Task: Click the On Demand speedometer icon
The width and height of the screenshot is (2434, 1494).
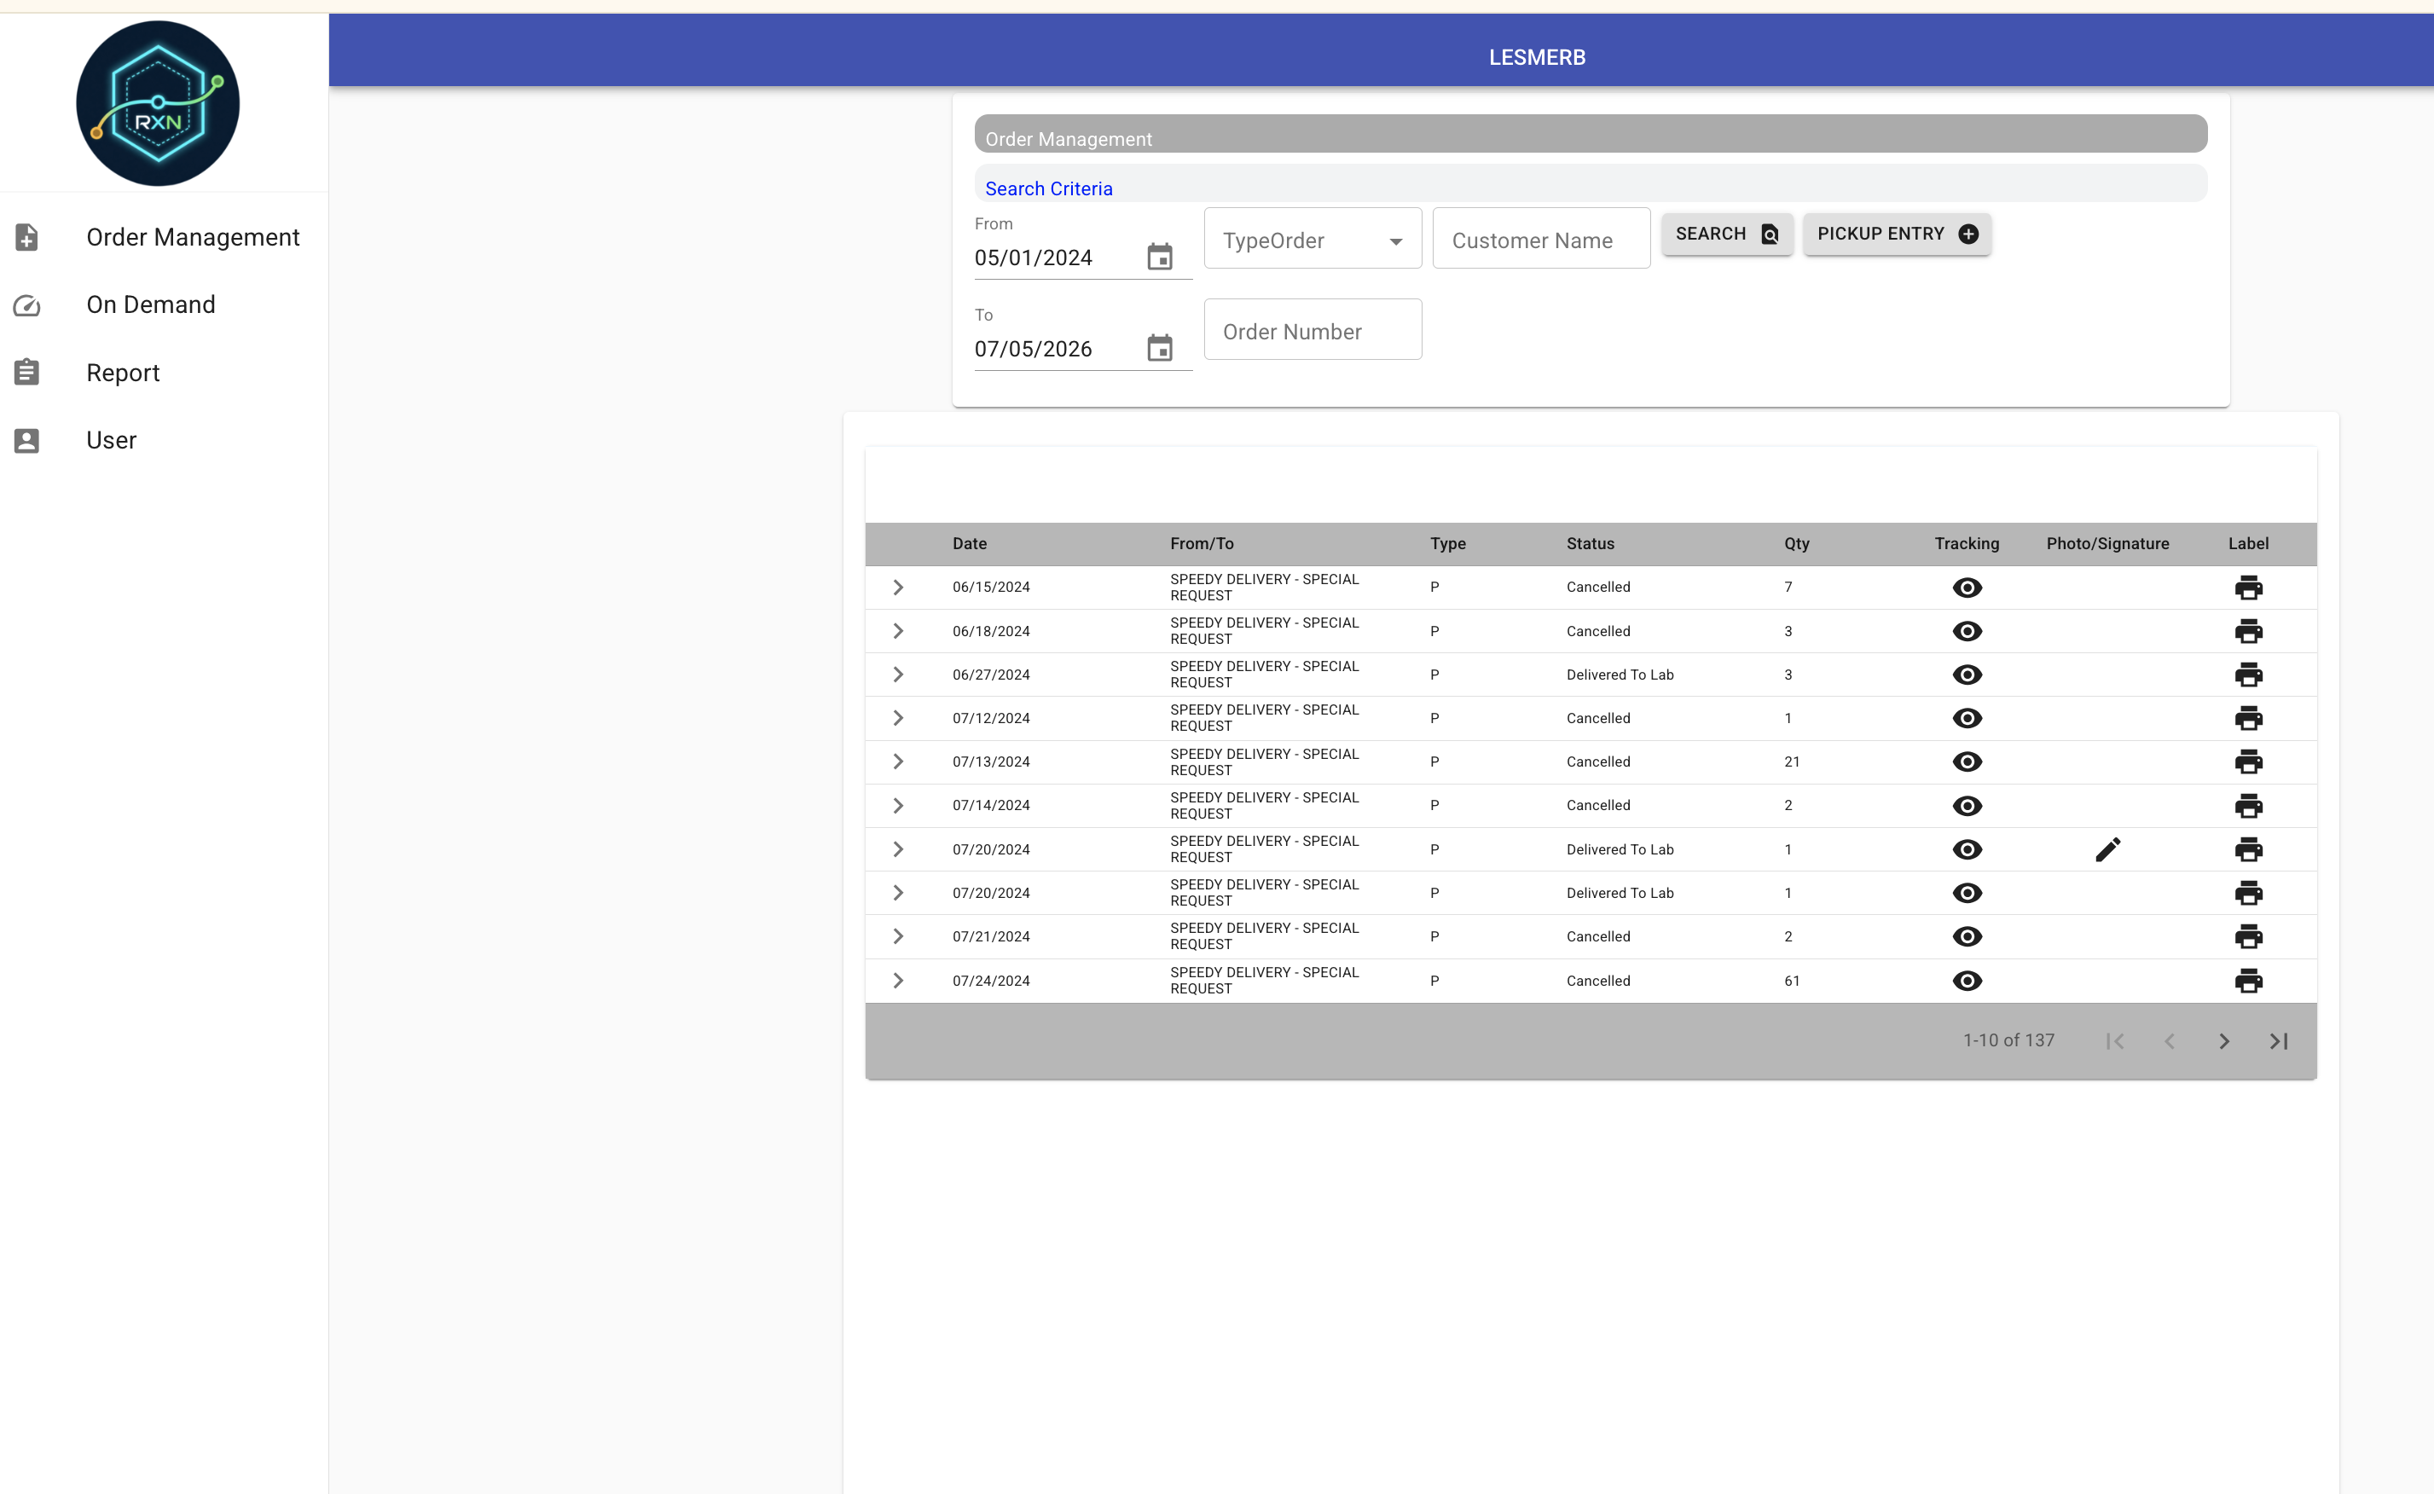Action: 26,305
